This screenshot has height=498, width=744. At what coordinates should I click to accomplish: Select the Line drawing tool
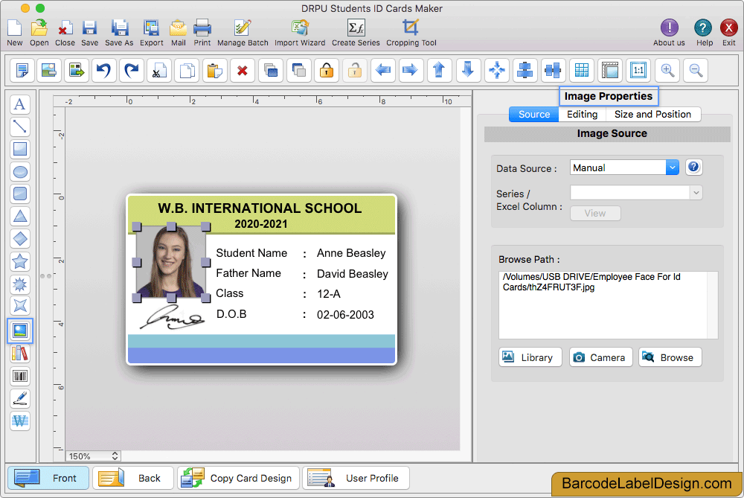pyautogui.click(x=20, y=127)
